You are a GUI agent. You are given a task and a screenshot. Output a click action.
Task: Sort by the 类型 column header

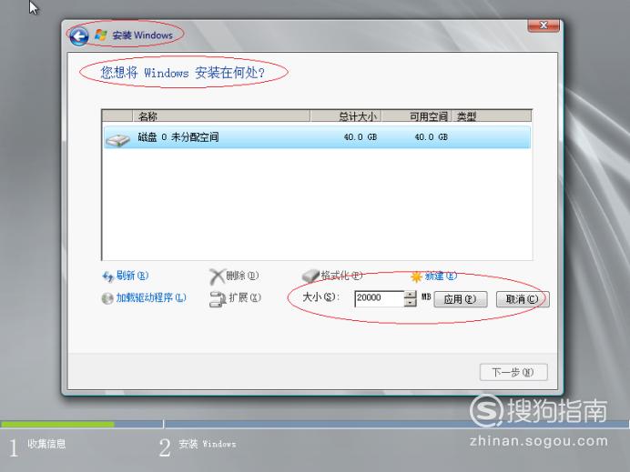(x=492, y=116)
